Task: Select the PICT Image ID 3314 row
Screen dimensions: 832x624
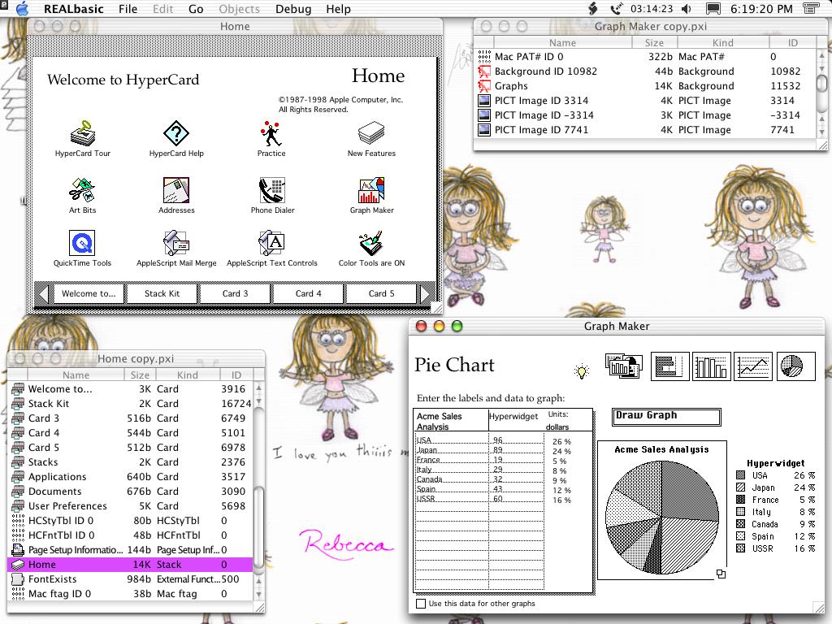Action: [x=645, y=100]
